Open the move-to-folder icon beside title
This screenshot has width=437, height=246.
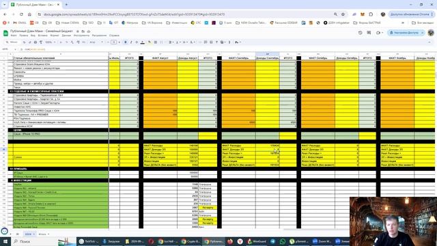pos(83,31)
